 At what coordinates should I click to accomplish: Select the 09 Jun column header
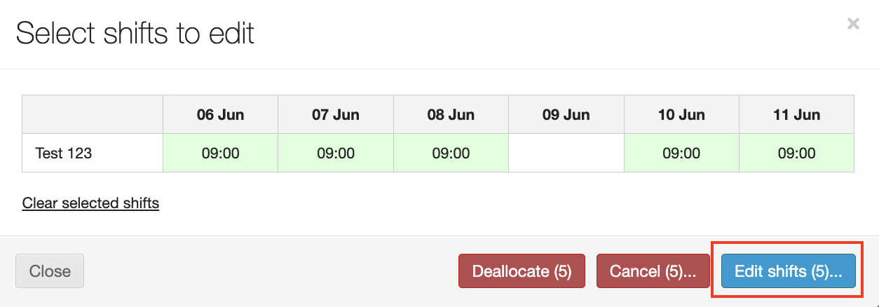pos(566,115)
